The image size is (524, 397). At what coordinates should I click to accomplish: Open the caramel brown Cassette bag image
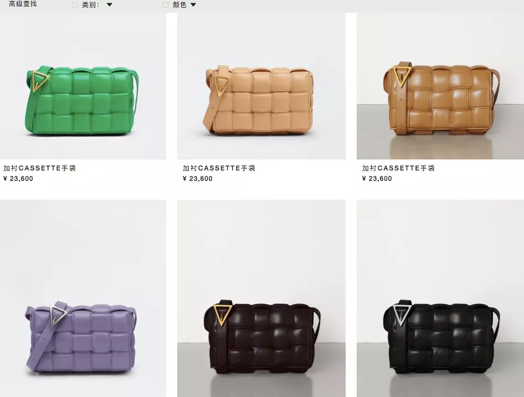[x=440, y=86]
